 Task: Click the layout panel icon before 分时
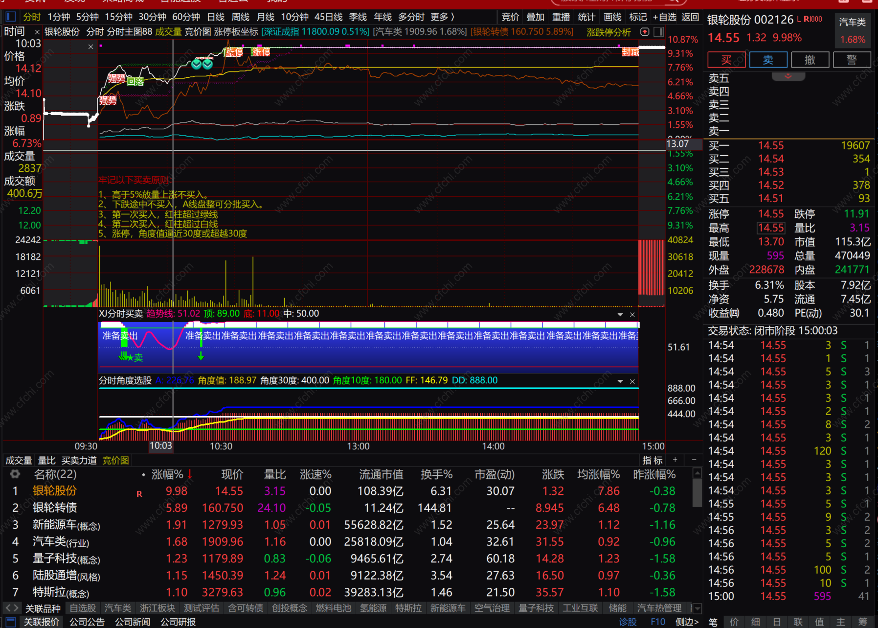(x=11, y=17)
